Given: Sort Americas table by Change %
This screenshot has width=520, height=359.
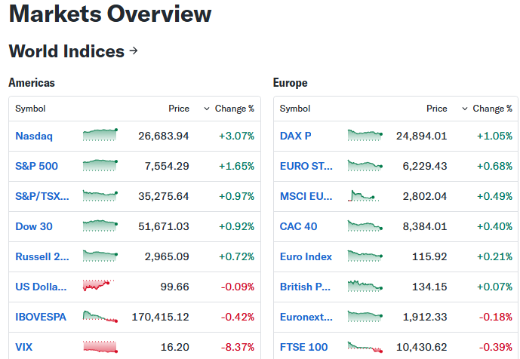Looking at the screenshot, I should click(x=229, y=109).
